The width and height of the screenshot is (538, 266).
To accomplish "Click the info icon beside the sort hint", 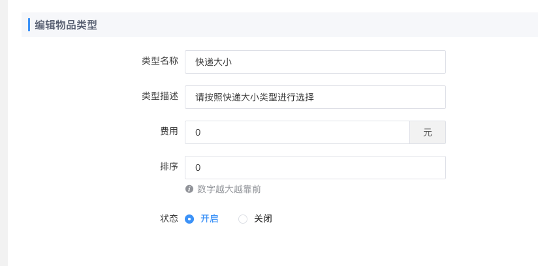I will (189, 189).
